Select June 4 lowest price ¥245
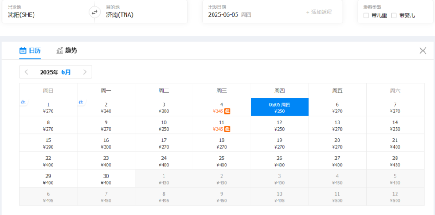 222,107
